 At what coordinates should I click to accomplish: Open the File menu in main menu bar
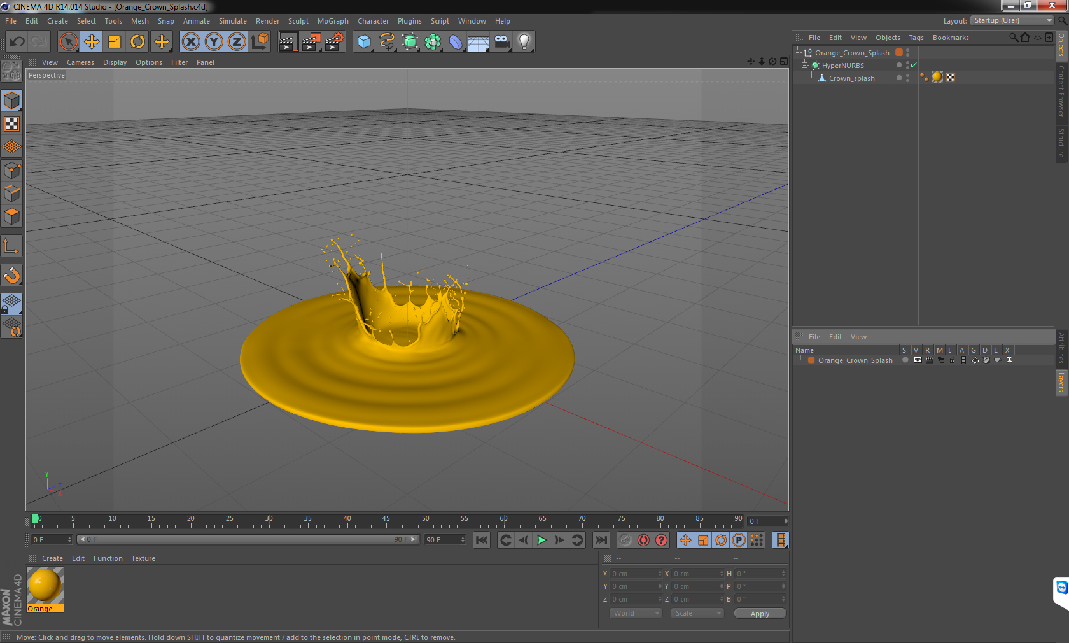[11, 21]
